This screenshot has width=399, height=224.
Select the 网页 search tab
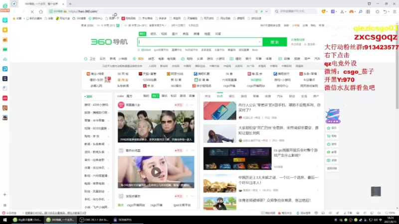(143, 34)
